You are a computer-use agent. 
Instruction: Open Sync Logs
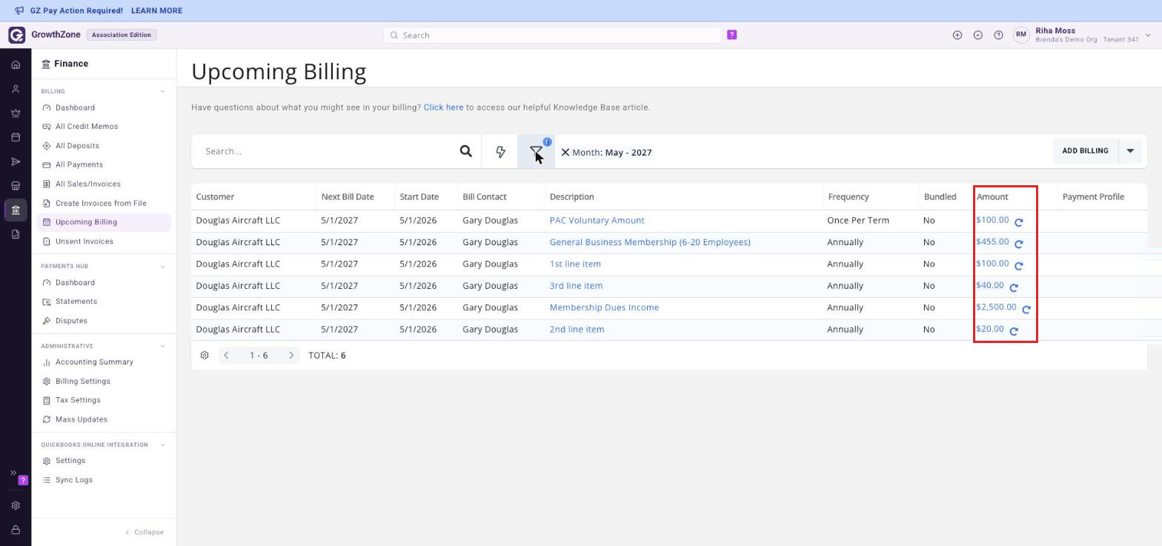point(74,480)
